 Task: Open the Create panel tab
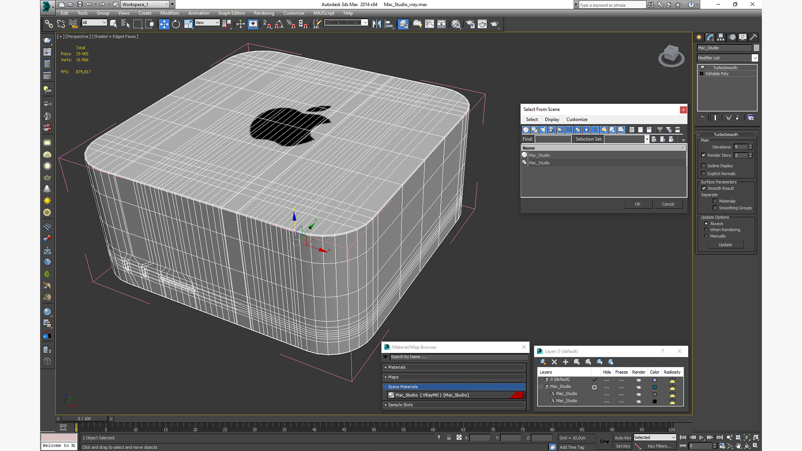pos(699,37)
